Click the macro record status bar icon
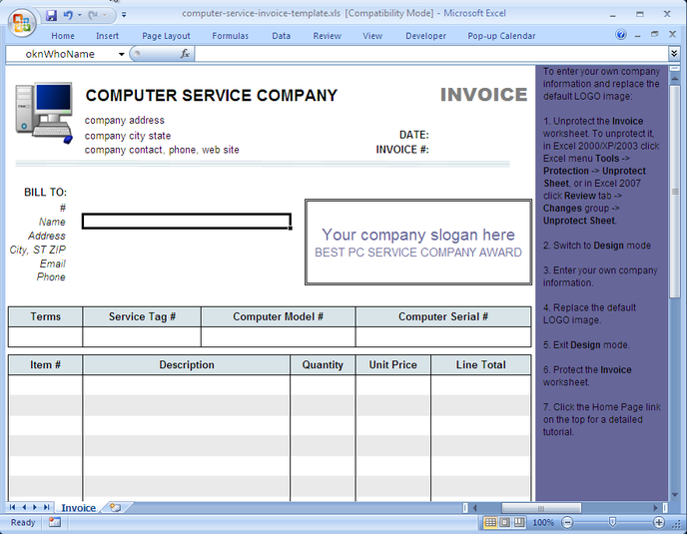Image resolution: width=687 pixels, height=534 pixels. 55,522
